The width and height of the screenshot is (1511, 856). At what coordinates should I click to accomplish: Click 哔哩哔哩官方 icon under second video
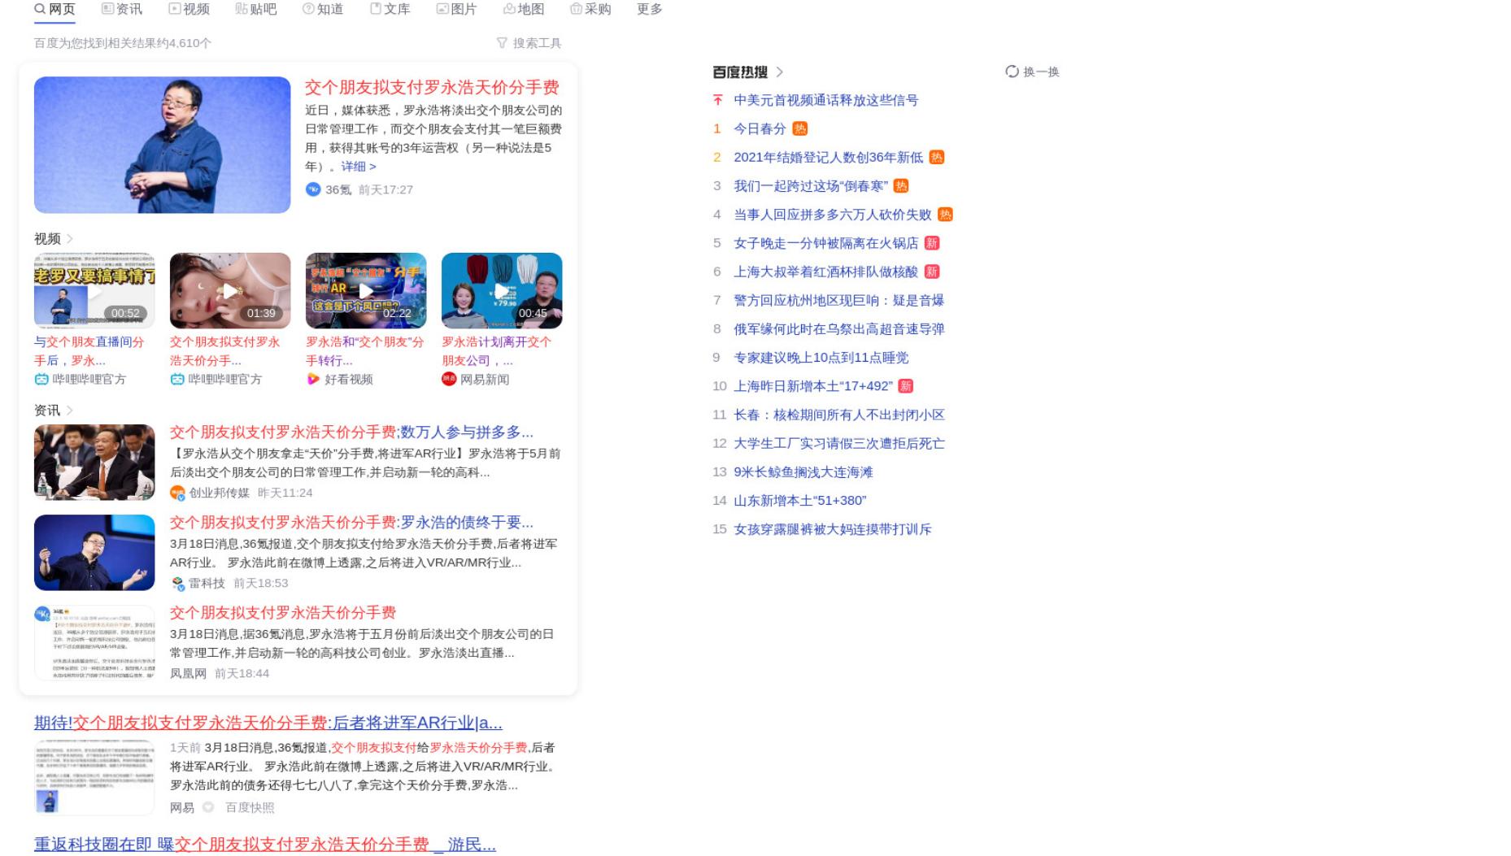pyautogui.click(x=177, y=380)
